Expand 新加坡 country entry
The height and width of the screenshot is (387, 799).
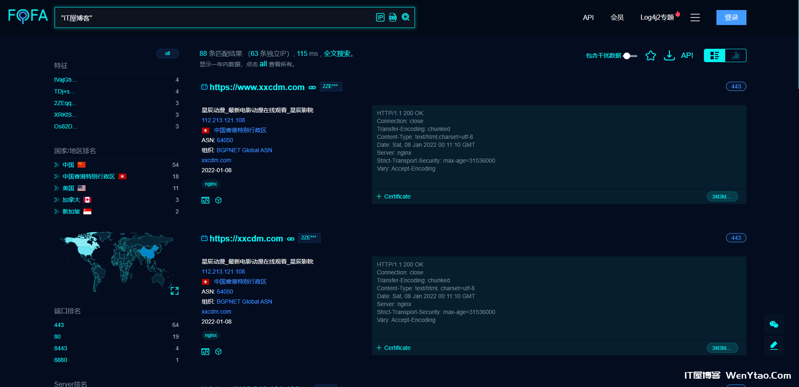point(57,211)
